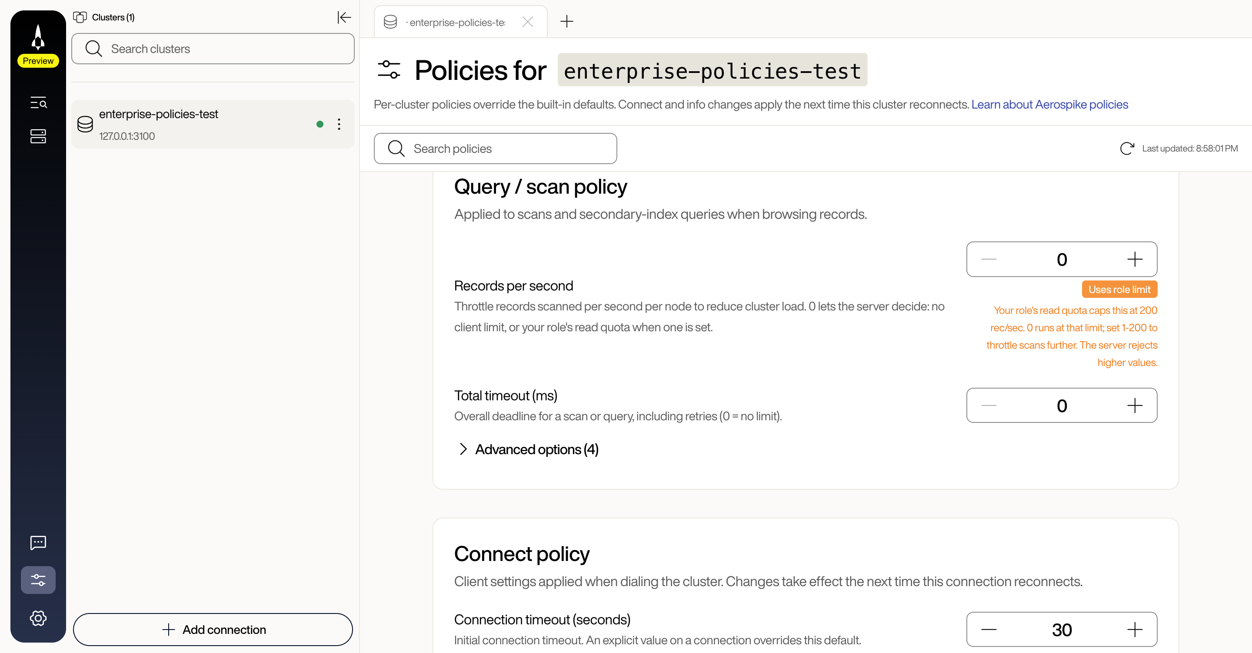Open the query browser sidebar icon

point(38,102)
